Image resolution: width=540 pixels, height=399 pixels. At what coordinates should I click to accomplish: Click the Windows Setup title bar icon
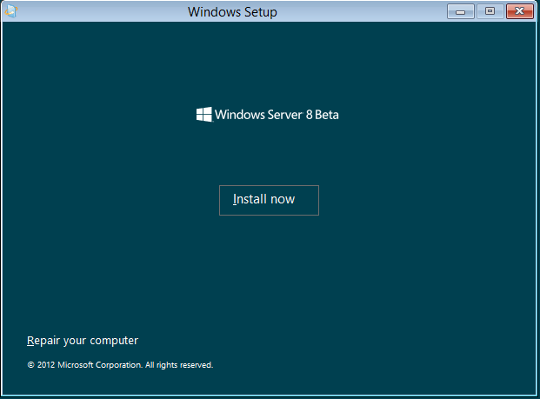11,11
